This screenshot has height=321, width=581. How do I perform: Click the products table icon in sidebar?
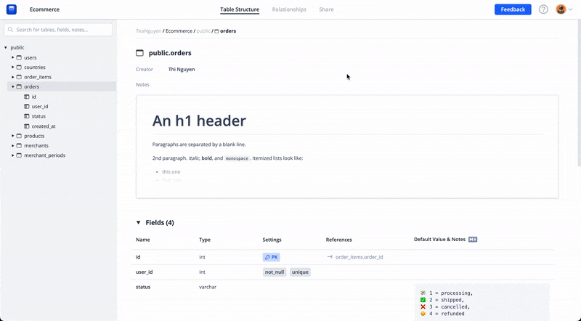[19, 136]
